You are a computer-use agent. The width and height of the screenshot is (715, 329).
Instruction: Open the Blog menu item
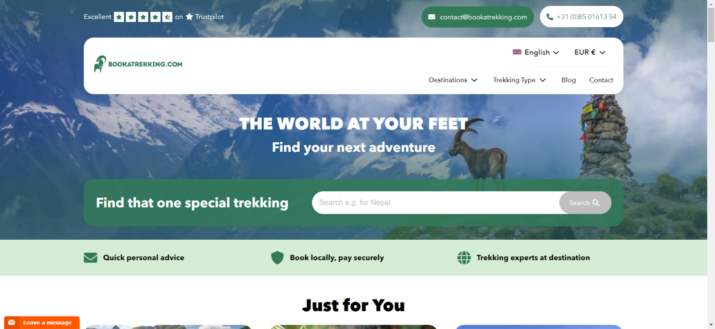[x=568, y=80]
